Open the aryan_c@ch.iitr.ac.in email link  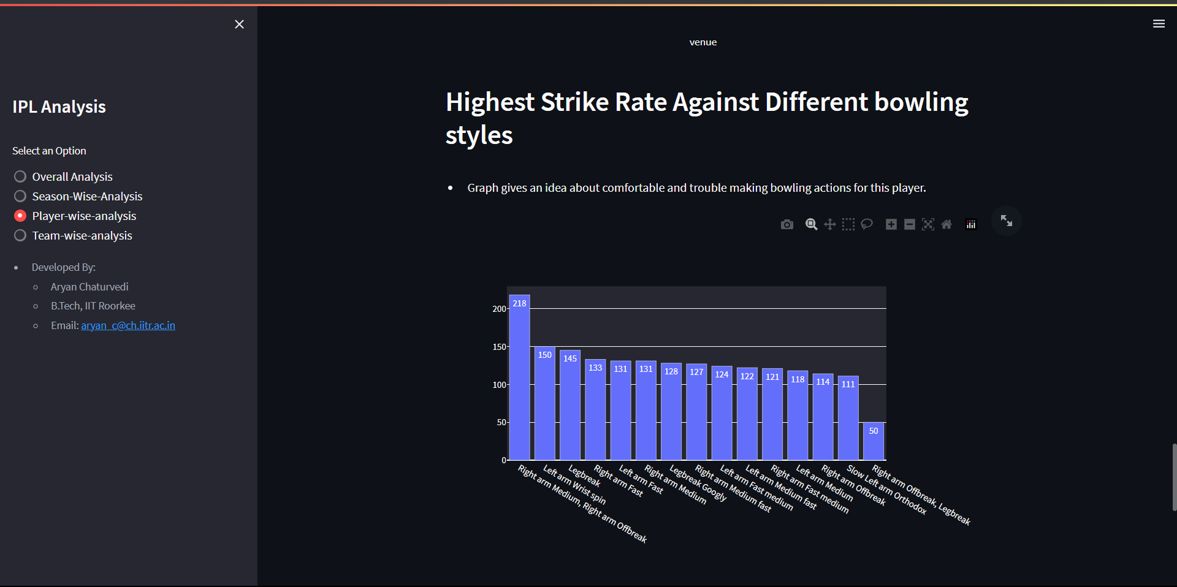[128, 325]
